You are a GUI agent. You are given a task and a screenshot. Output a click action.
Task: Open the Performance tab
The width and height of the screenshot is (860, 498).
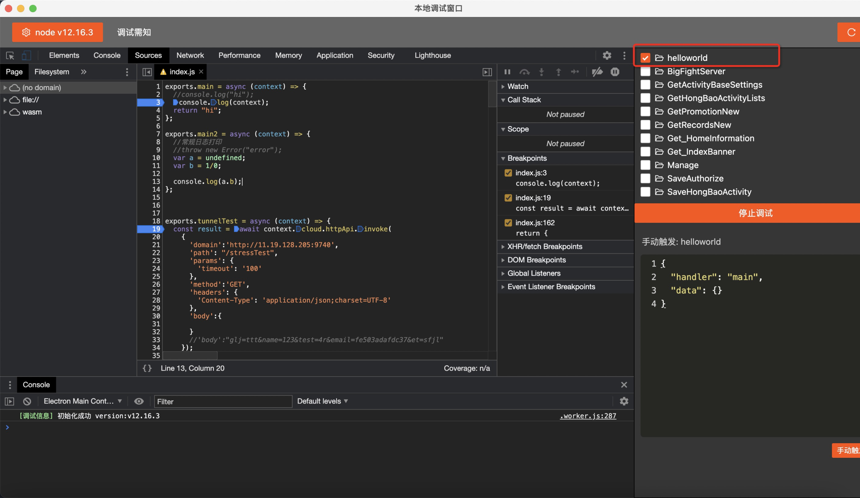point(239,55)
